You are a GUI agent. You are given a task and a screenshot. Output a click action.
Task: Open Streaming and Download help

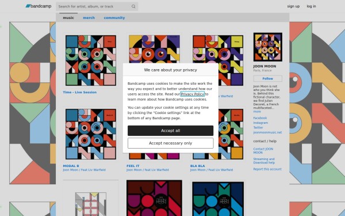click(x=264, y=161)
